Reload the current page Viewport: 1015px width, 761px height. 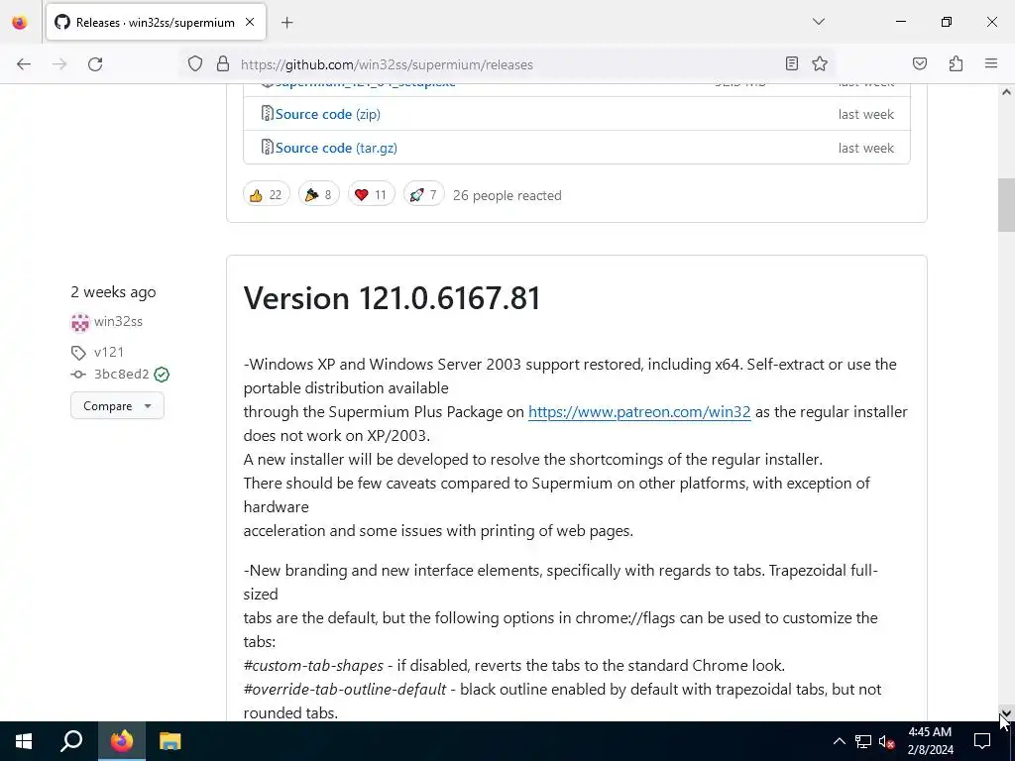95,64
